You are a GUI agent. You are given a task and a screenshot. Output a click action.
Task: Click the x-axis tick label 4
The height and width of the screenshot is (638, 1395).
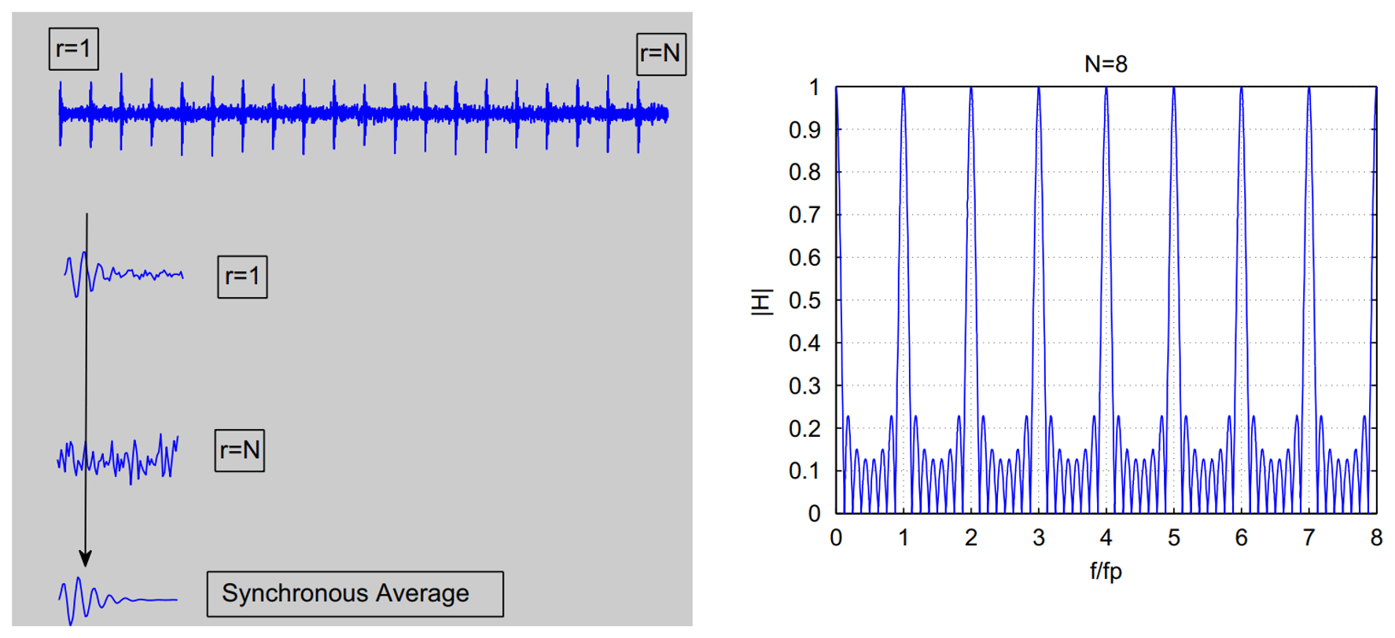click(1106, 537)
